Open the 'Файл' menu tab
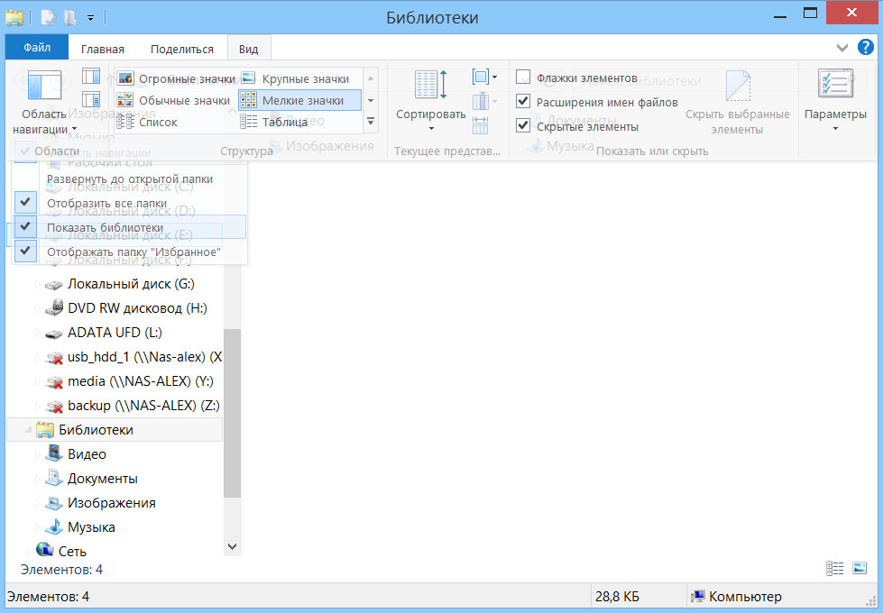 pyautogui.click(x=37, y=48)
